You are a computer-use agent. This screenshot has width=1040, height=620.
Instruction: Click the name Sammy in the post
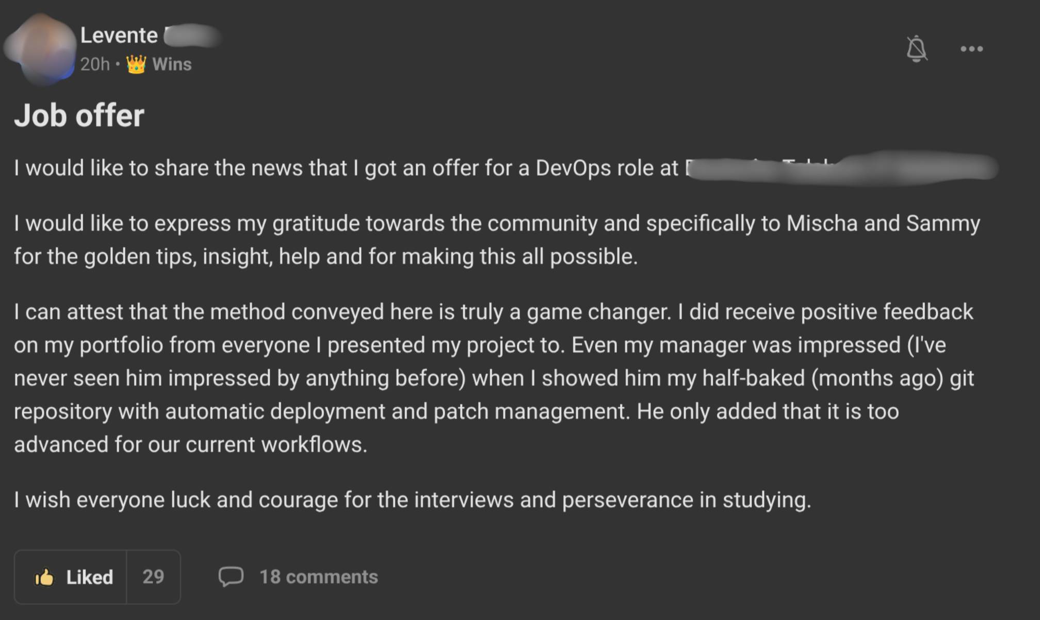pyautogui.click(x=943, y=224)
